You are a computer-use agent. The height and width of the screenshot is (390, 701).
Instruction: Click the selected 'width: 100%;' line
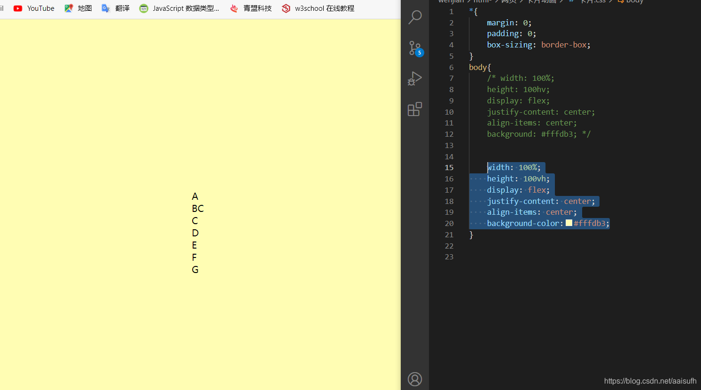pos(514,168)
